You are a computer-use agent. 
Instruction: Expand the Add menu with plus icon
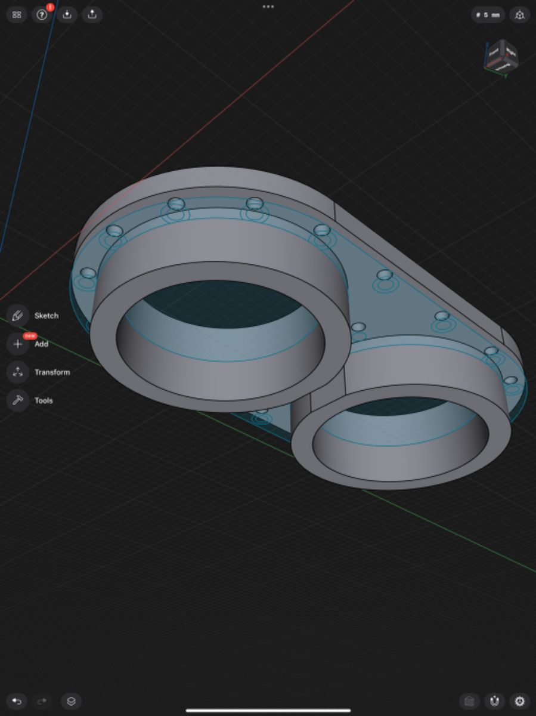tap(18, 344)
